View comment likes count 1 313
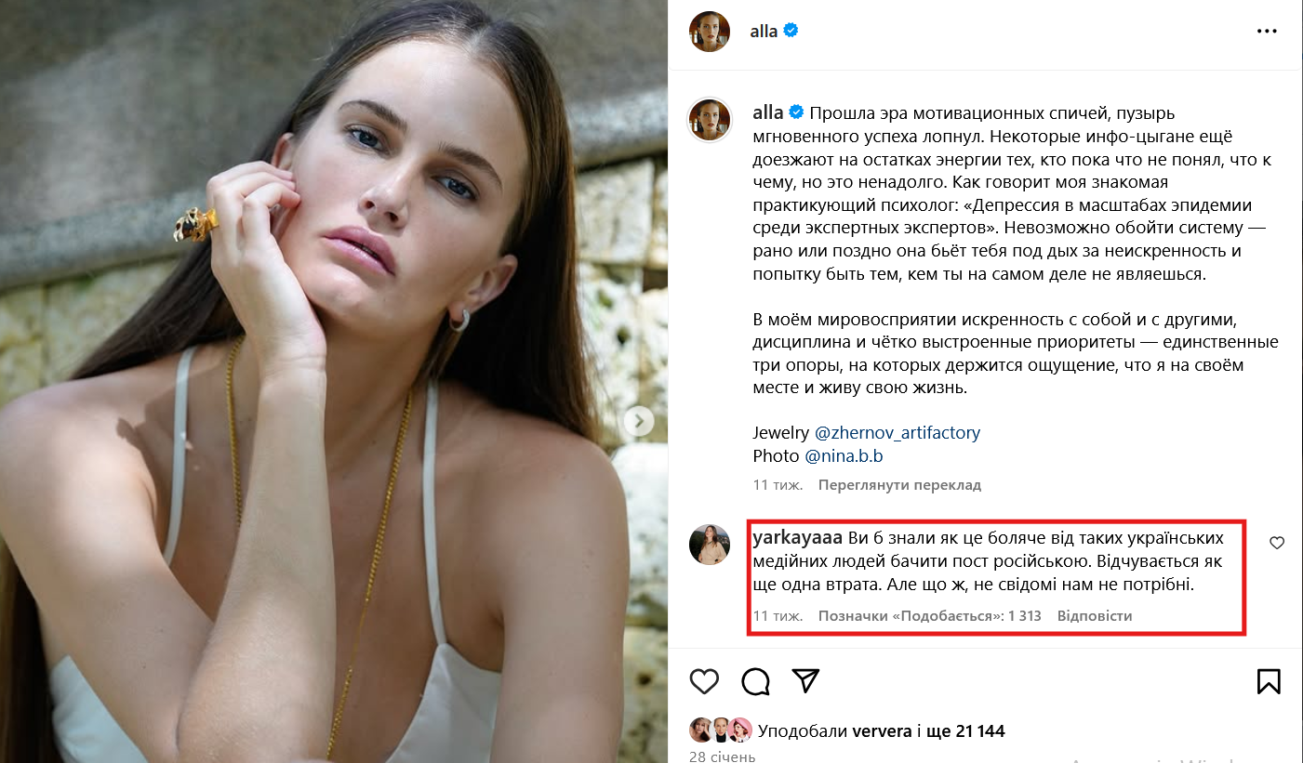 pyautogui.click(x=930, y=616)
